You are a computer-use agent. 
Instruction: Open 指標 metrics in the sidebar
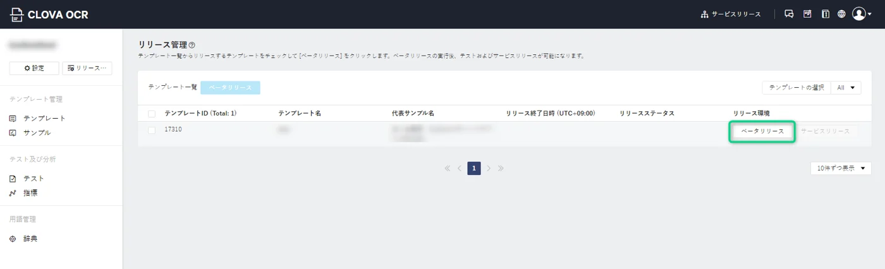click(30, 193)
